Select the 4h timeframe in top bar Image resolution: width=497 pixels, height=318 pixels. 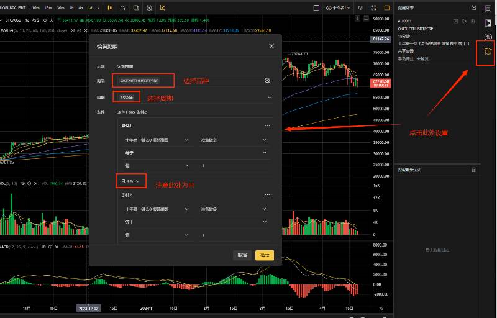click(x=80, y=8)
